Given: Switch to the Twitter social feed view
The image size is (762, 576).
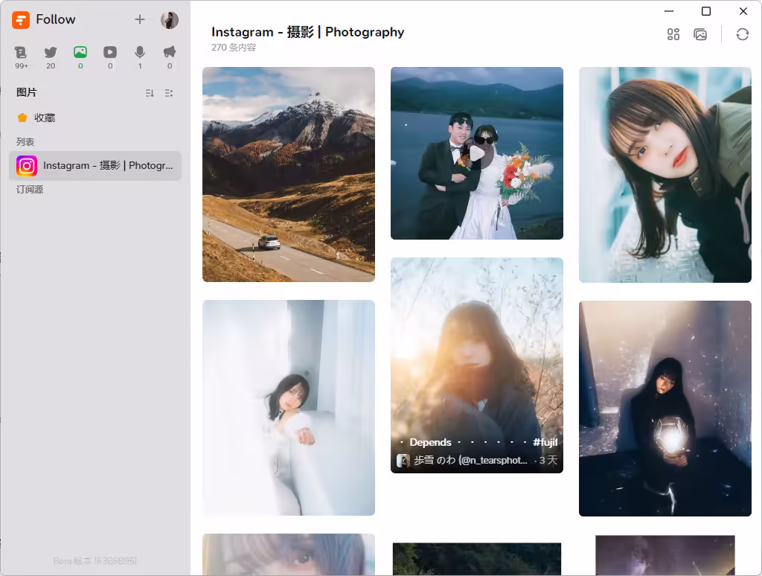Looking at the screenshot, I should 51,53.
